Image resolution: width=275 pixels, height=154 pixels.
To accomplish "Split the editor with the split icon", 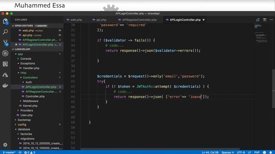I will [x=265, y=20].
